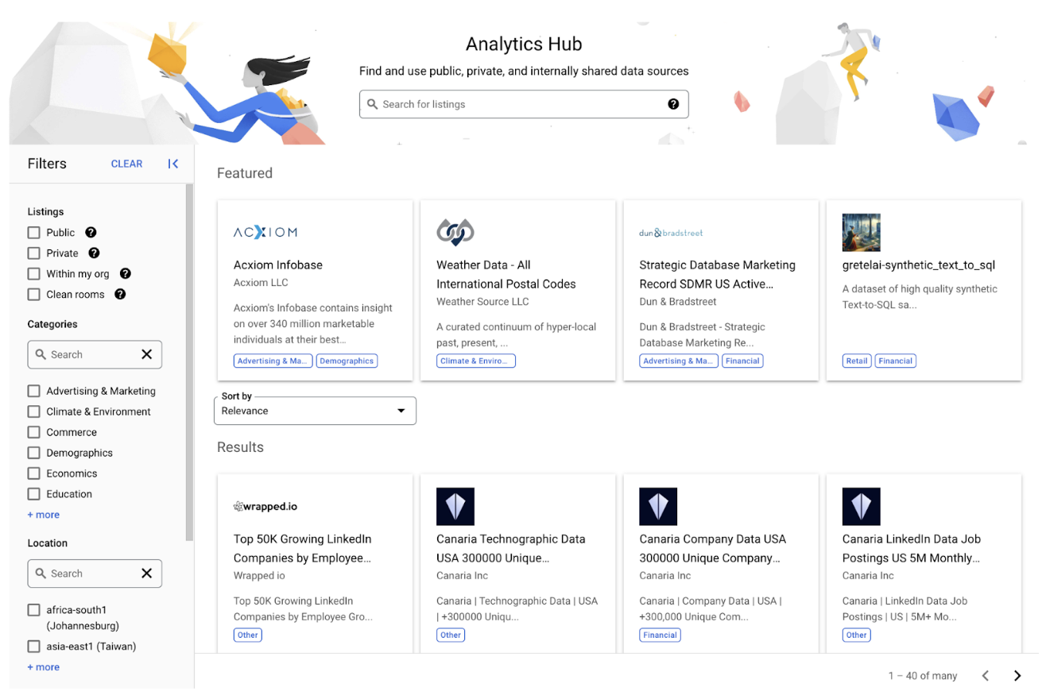Viewport: 1046px width, 699px height.
Task: Focus the Location search field
Action: (95, 573)
